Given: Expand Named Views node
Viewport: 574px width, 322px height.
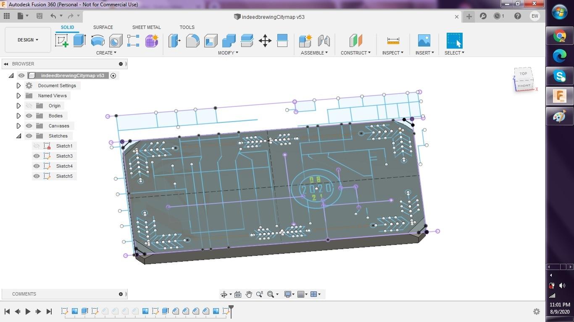Looking at the screenshot, I should point(18,96).
